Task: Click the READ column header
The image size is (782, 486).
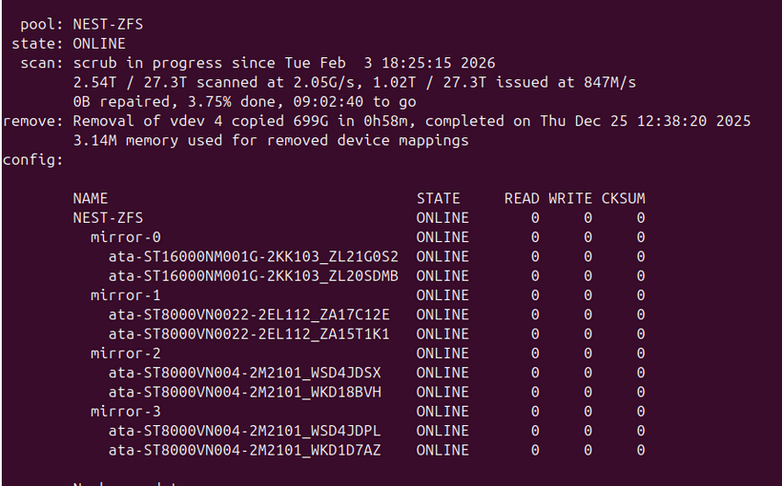Action: (522, 198)
